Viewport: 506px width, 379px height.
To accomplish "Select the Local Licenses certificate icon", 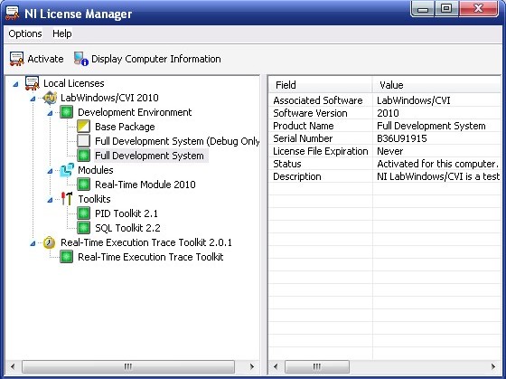I will [x=32, y=83].
